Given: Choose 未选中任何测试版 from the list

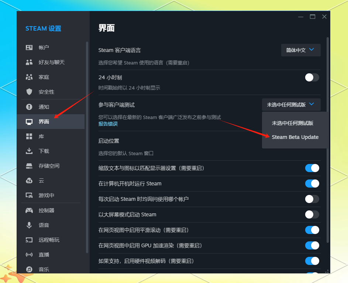Looking at the screenshot, I should click(293, 123).
